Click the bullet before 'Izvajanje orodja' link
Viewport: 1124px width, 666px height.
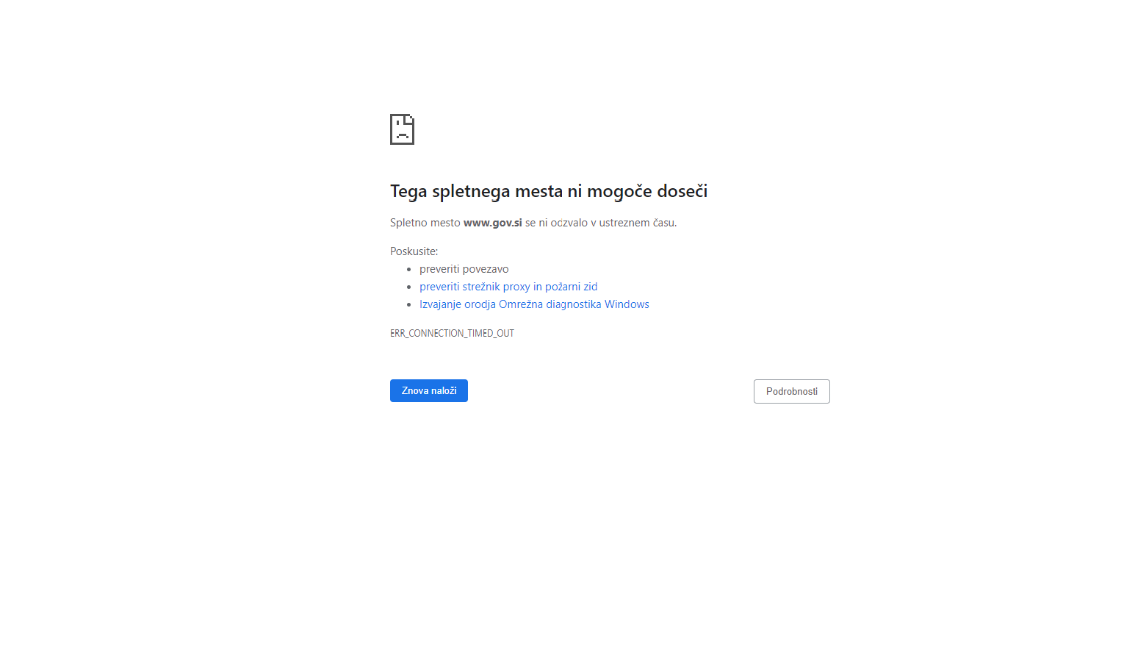click(x=409, y=305)
